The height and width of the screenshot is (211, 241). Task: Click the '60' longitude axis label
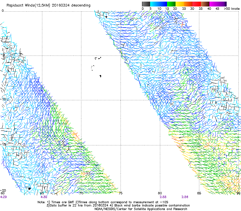click(3, 193)
